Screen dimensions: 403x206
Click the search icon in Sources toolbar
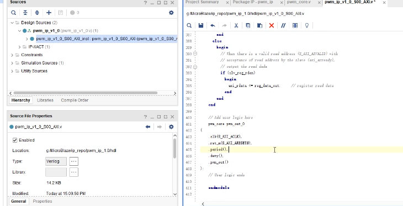point(14,13)
